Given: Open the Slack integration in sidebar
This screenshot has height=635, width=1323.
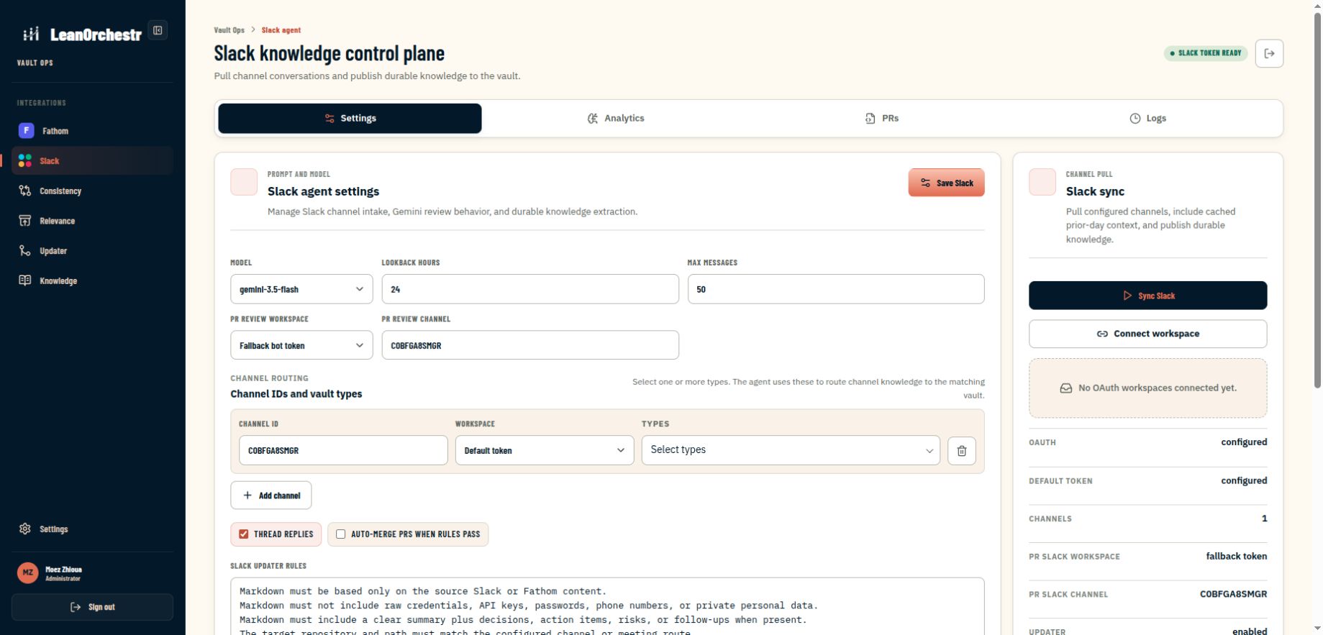Looking at the screenshot, I should 92,161.
